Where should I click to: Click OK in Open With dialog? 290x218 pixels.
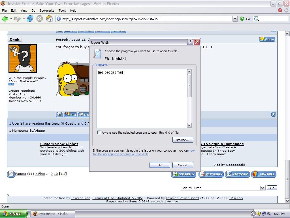(x=160, y=165)
